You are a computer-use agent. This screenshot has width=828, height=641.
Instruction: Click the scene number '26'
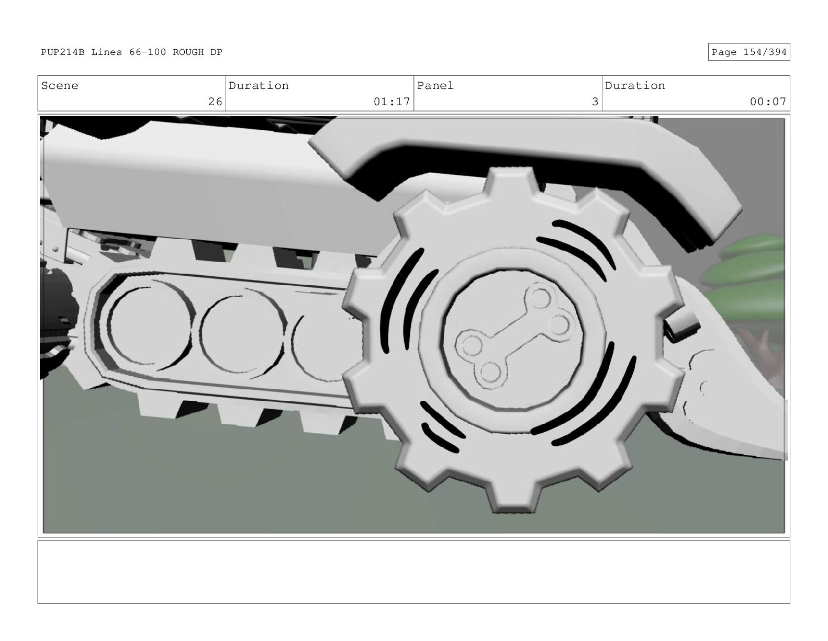click(215, 102)
